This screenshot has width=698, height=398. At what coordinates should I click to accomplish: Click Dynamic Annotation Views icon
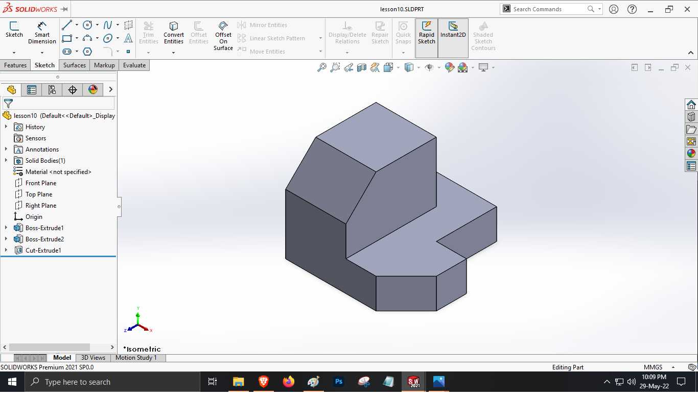tap(375, 67)
